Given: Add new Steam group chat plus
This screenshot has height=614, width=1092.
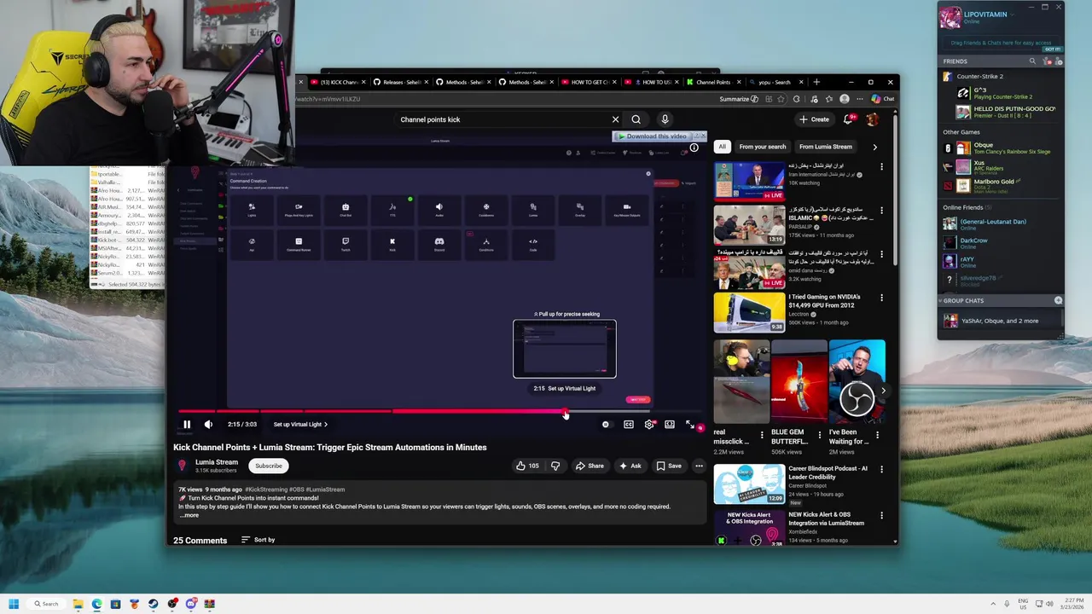Looking at the screenshot, I should tap(1058, 300).
